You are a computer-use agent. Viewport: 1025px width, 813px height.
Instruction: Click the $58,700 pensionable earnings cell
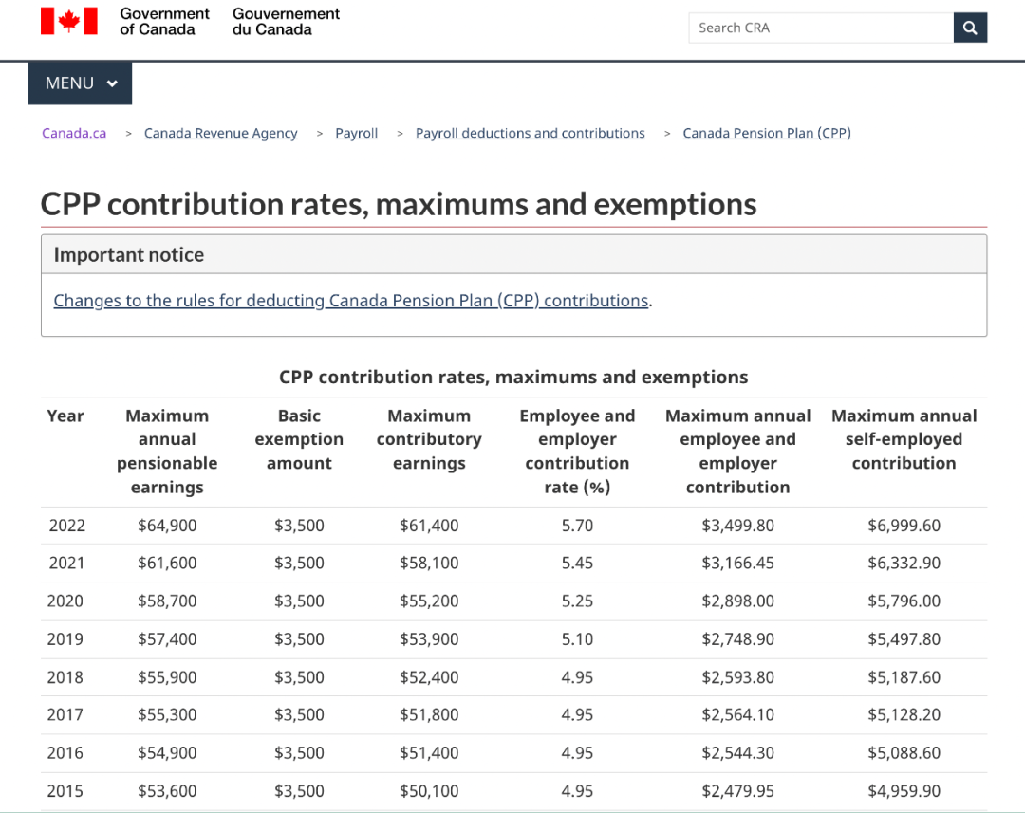point(167,601)
